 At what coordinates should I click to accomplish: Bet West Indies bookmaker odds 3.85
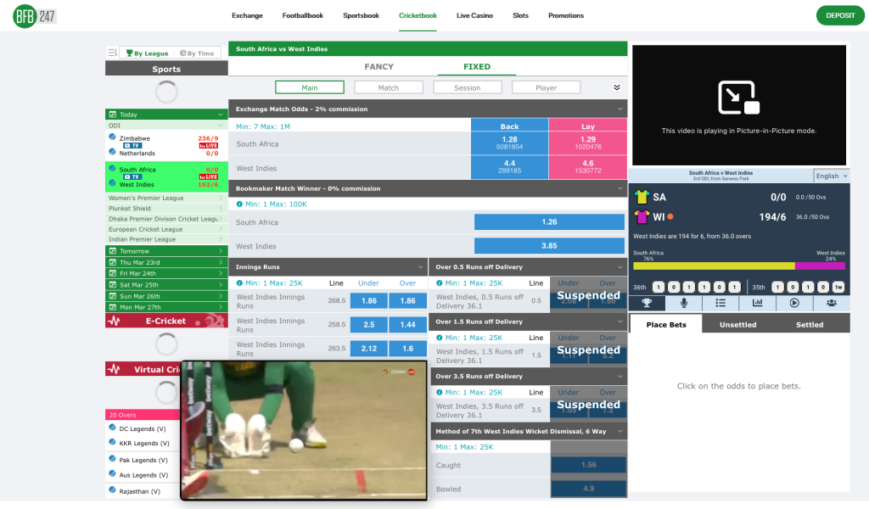click(x=549, y=246)
